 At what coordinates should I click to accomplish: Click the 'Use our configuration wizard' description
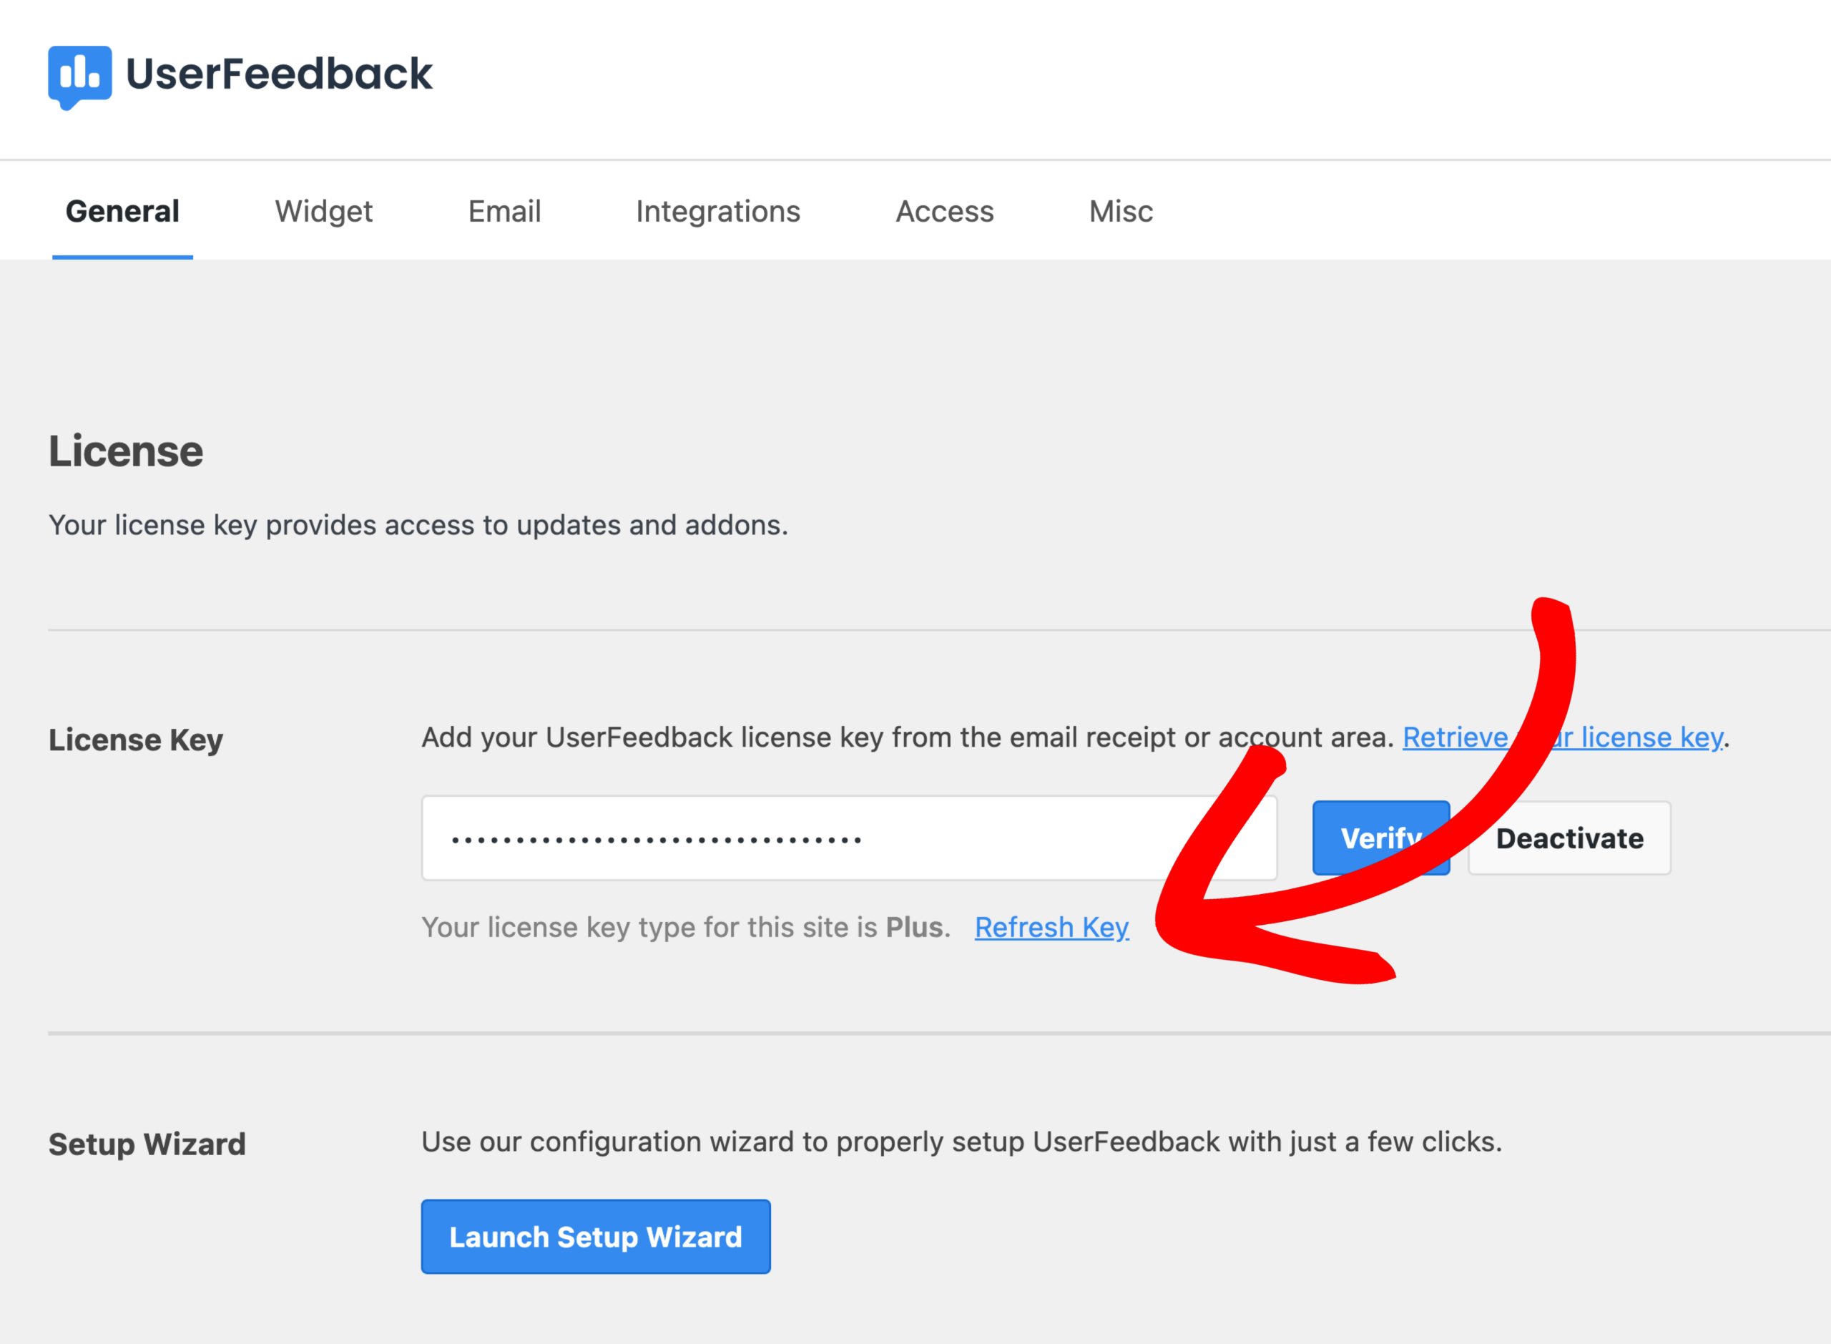point(961,1142)
